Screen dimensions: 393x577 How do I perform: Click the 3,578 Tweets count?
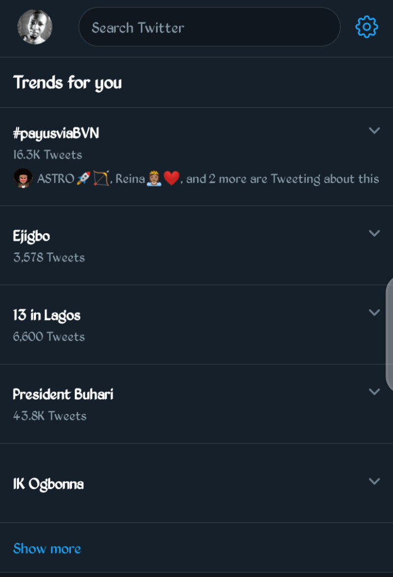pos(49,258)
